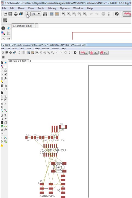Click command input field in Schematic window
Viewport: 132px width, 198px height.
(x=85, y=26)
